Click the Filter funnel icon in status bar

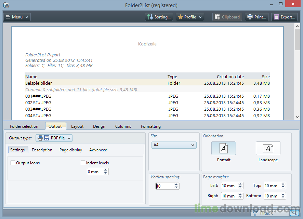[x=255, y=213]
